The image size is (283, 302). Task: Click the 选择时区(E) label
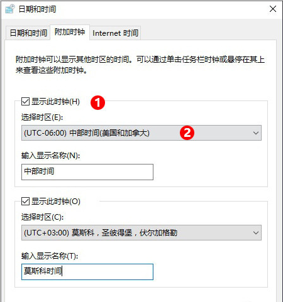[42, 117]
